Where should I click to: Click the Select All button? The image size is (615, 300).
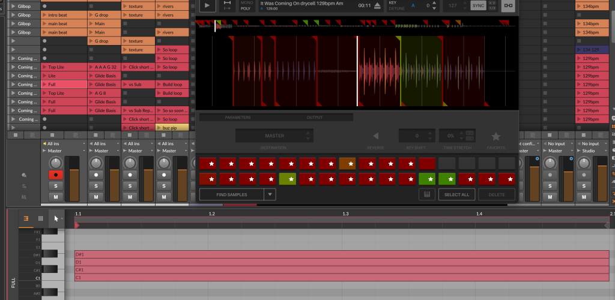tap(456, 194)
